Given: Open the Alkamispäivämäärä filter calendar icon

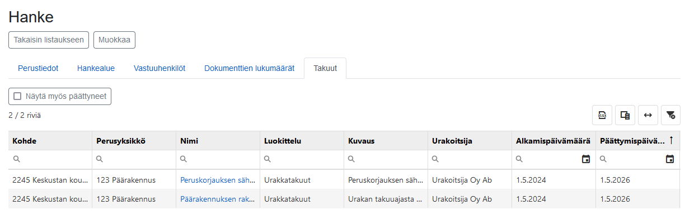Looking at the screenshot, I should [x=586, y=159].
